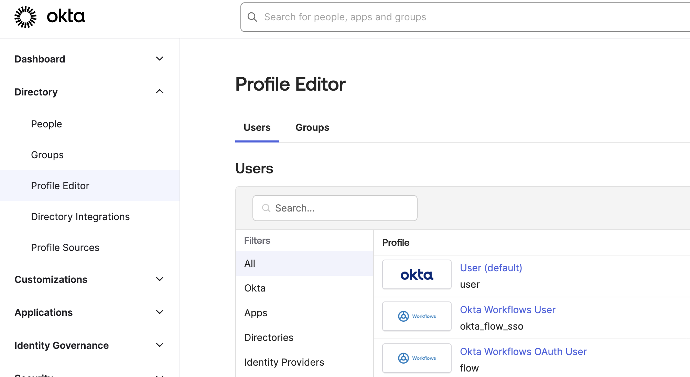The image size is (690, 377).
Task: Click the okta_flow_sso variable name text
Action: pyautogui.click(x=492, y=326)
